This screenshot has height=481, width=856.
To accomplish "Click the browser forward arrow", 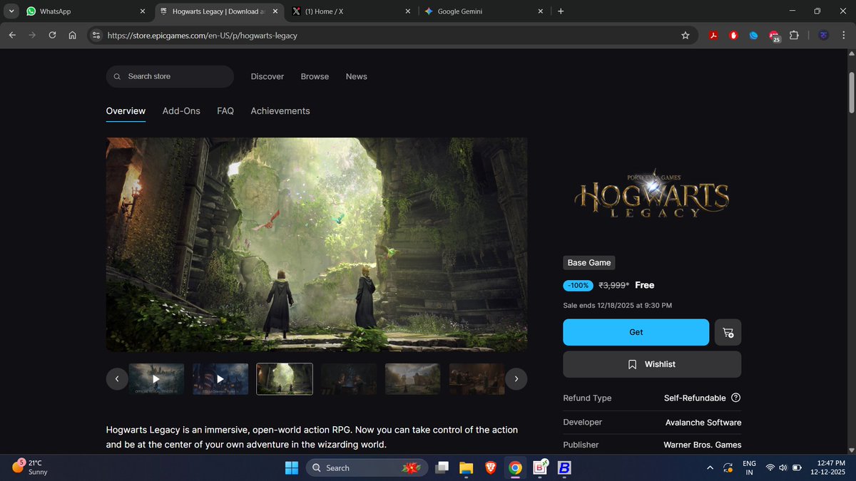I will click(32, 35).
